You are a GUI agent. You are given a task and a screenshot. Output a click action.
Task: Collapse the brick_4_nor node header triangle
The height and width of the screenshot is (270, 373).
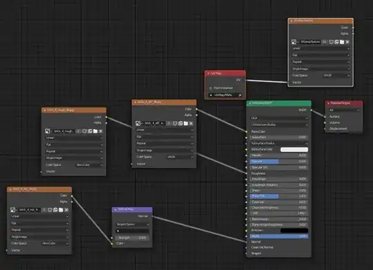click(10, 189)
